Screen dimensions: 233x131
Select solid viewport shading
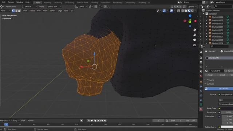(x=186, y=11)
